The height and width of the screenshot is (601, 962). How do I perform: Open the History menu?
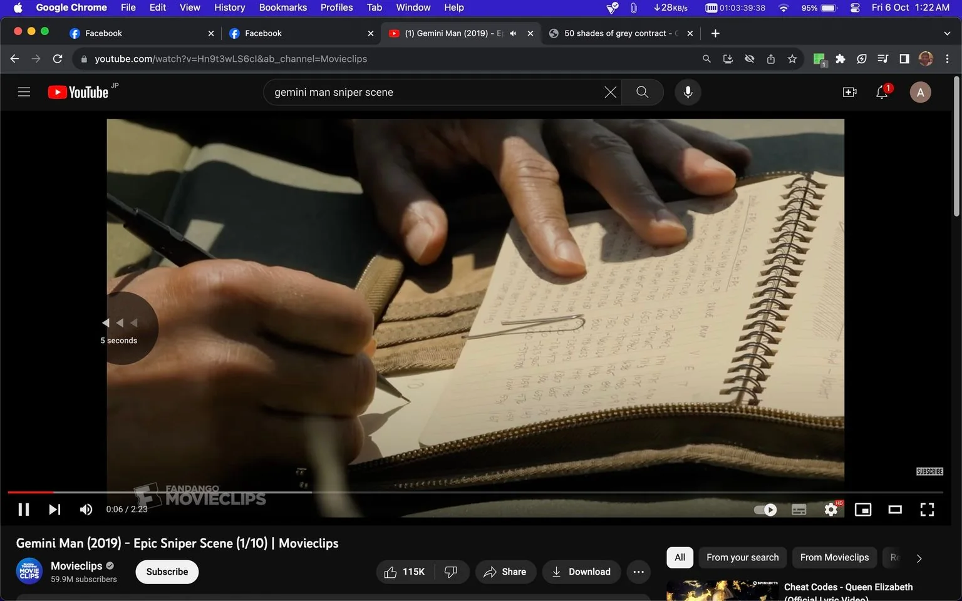(x=229, y=8)
